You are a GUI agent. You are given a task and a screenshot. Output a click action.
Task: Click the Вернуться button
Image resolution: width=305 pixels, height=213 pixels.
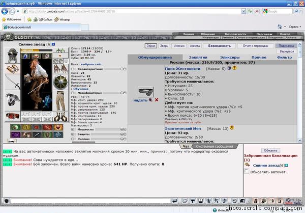287,51
